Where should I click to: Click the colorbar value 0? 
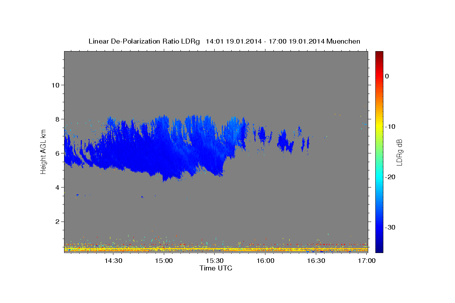tap(387, 76)
